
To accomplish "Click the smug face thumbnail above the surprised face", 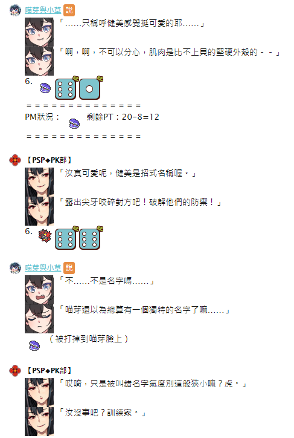I will [x=39, y=32].
